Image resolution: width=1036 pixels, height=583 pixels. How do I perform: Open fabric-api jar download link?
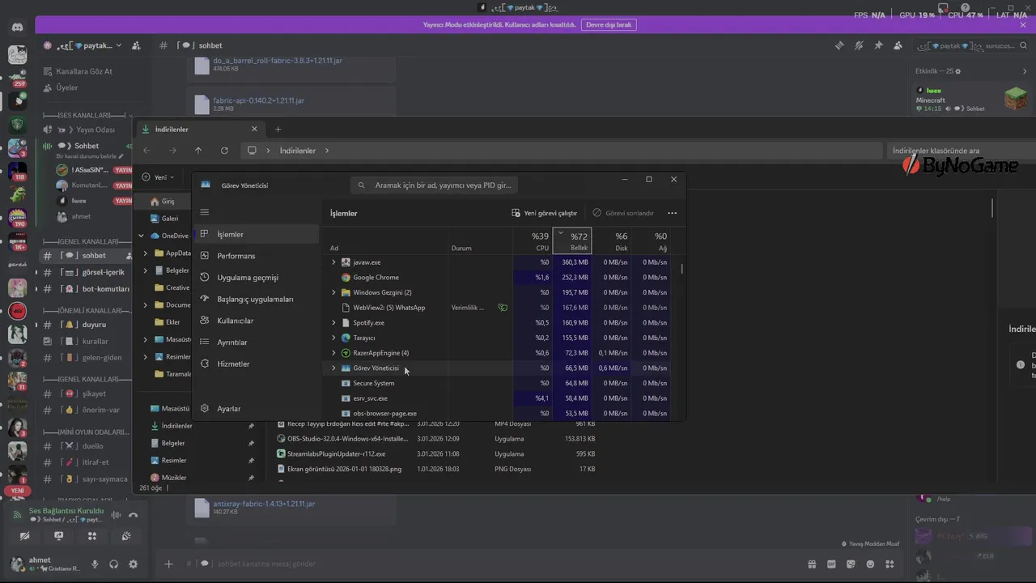tap(258, 100)
